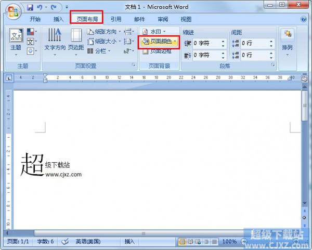The image size is (312, 250).
Task: Increase left indent with up spinner
Action: tap(223, 41)
